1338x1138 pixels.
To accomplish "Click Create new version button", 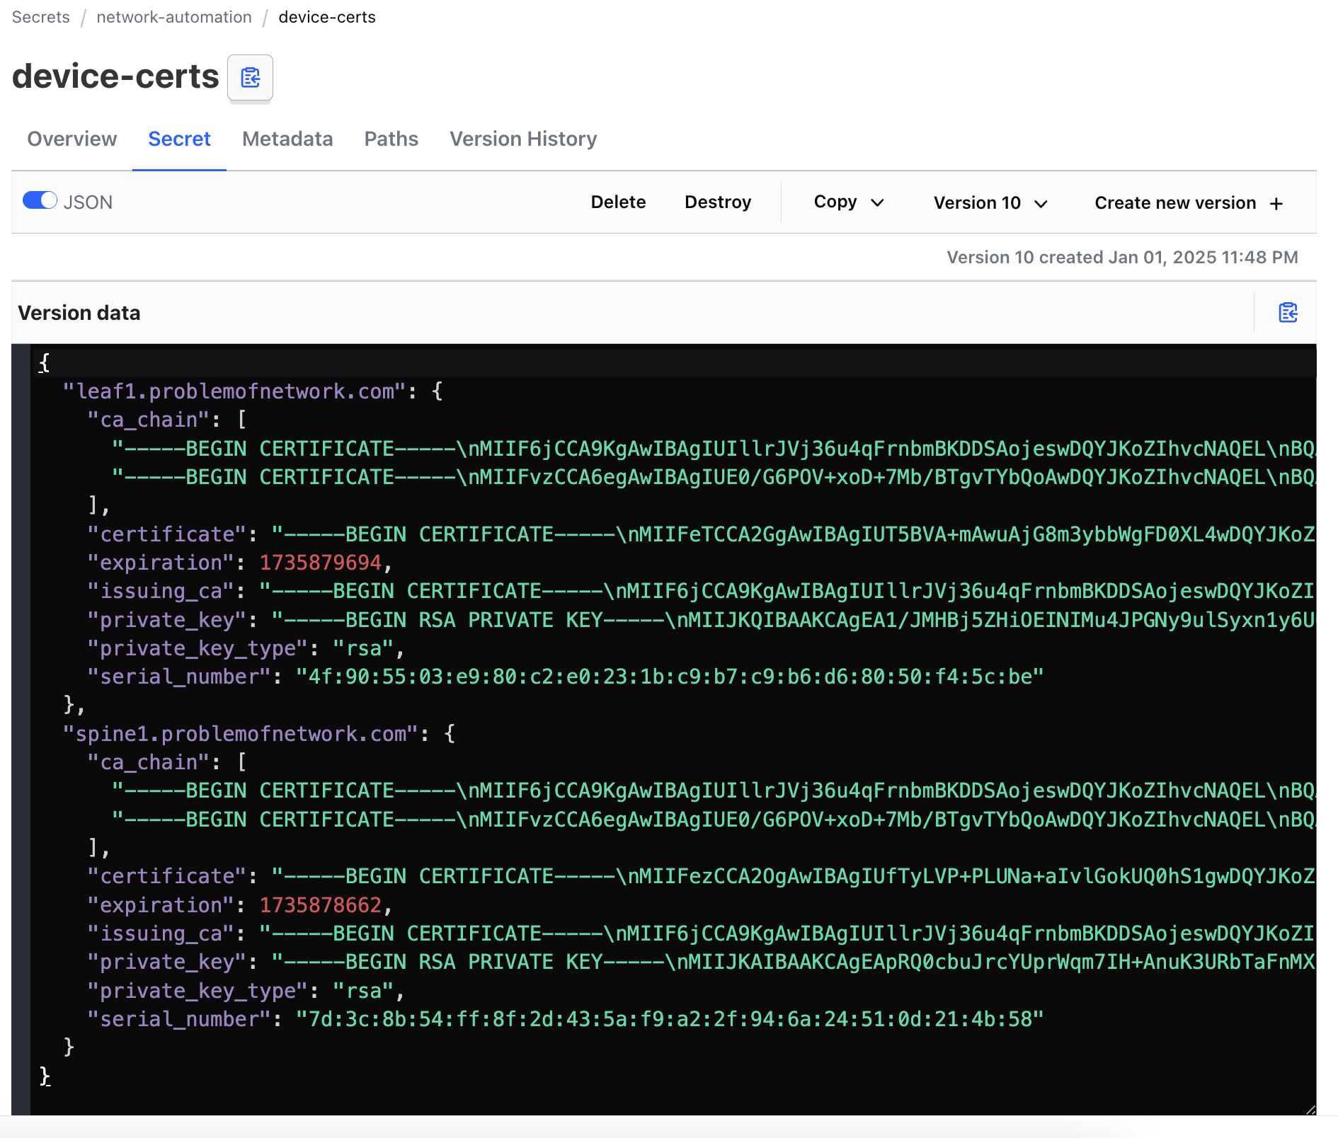I will pyautogui.click(x=1175, y=203).
